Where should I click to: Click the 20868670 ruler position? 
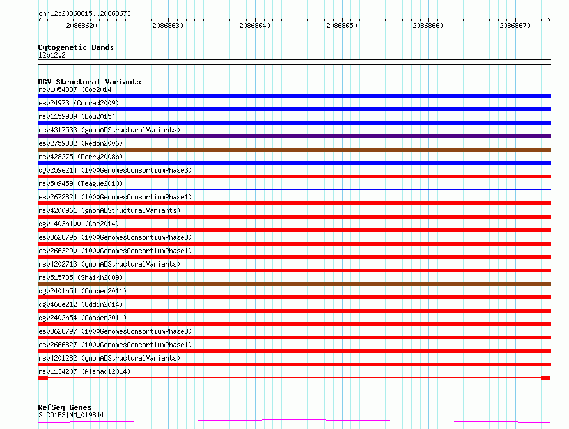pyautogui.click(x=515, y=26)
